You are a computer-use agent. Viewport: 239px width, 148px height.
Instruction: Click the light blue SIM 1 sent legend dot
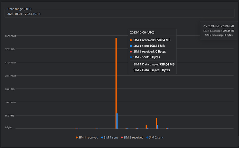[102, 138]
